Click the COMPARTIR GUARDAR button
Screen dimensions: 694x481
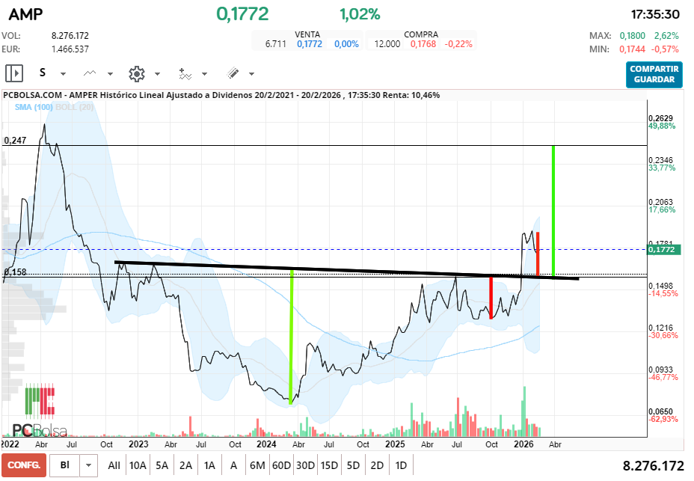click(x=654, y=74)
